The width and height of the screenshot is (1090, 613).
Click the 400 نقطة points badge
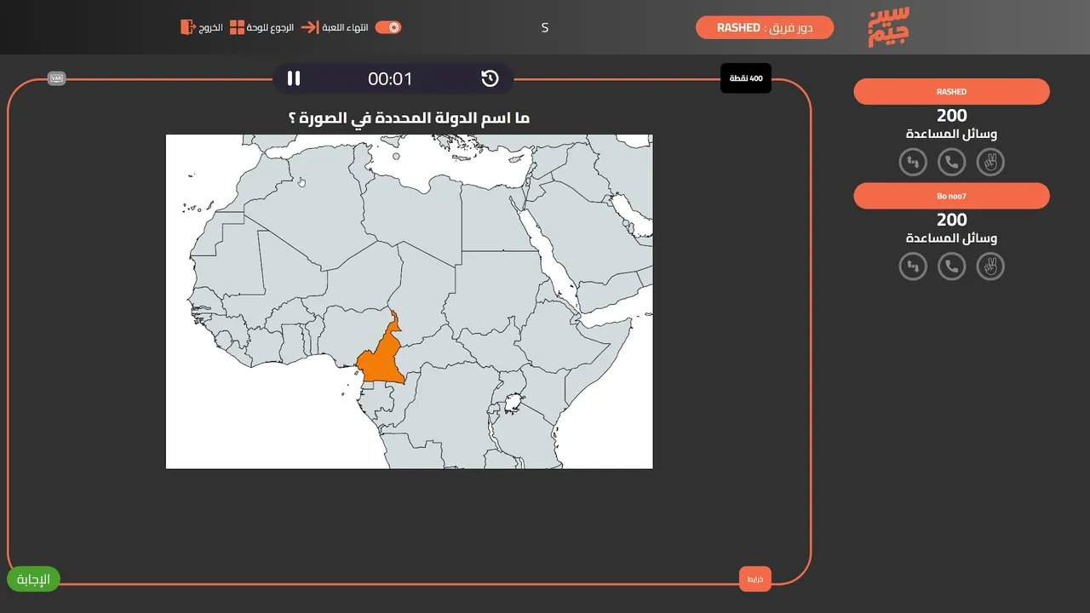(746, 78)
